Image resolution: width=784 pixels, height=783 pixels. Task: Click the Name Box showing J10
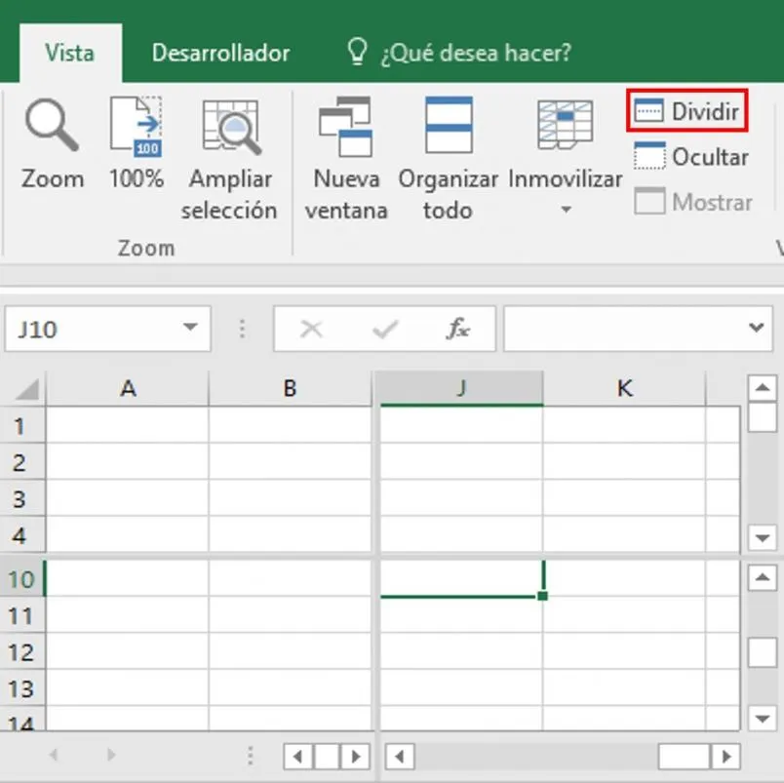pyautogui.click(x=93, y=329)
